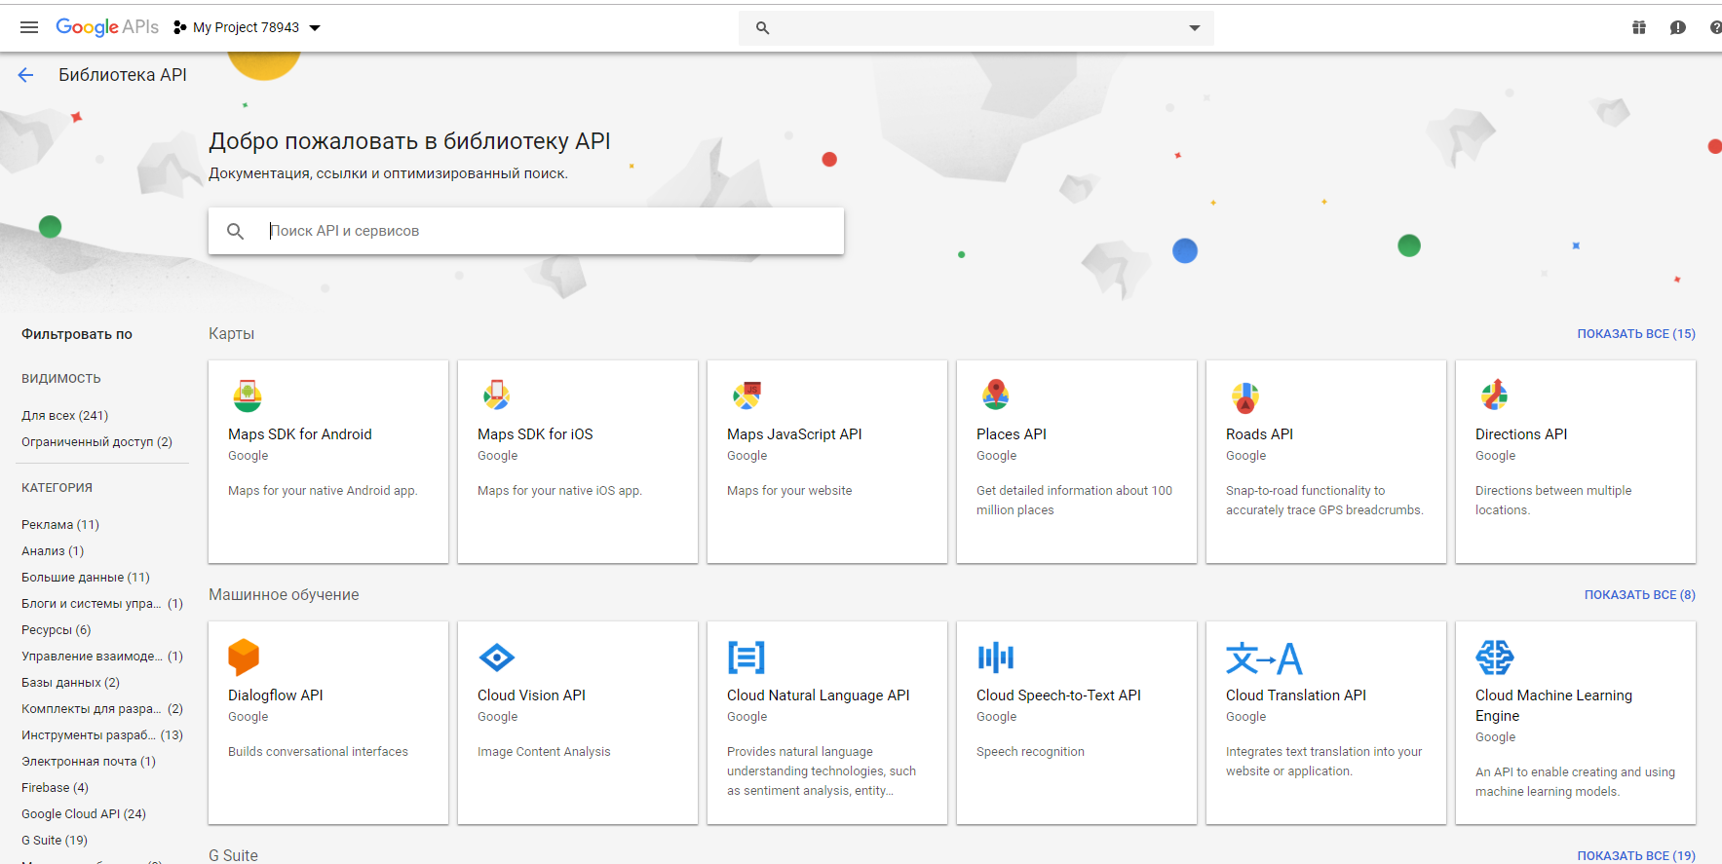Open the Roads API card title
Screen dimensions: 1722x864
pyautogui.click(x=1259, y=434)
